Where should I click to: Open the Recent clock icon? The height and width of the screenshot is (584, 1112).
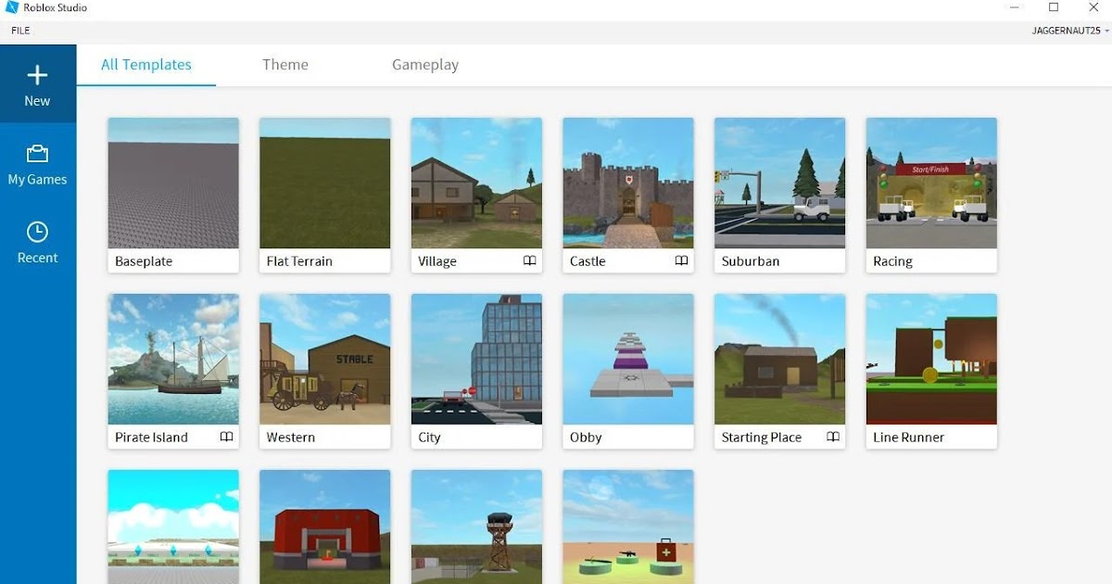click(37, 232)
